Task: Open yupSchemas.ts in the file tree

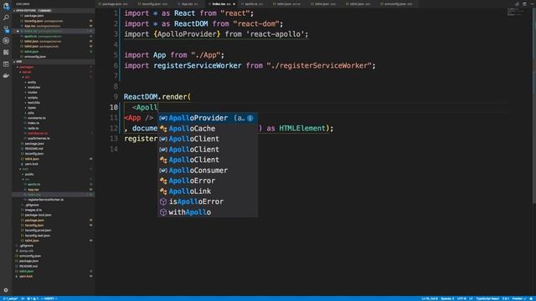Action: (39, 139)
